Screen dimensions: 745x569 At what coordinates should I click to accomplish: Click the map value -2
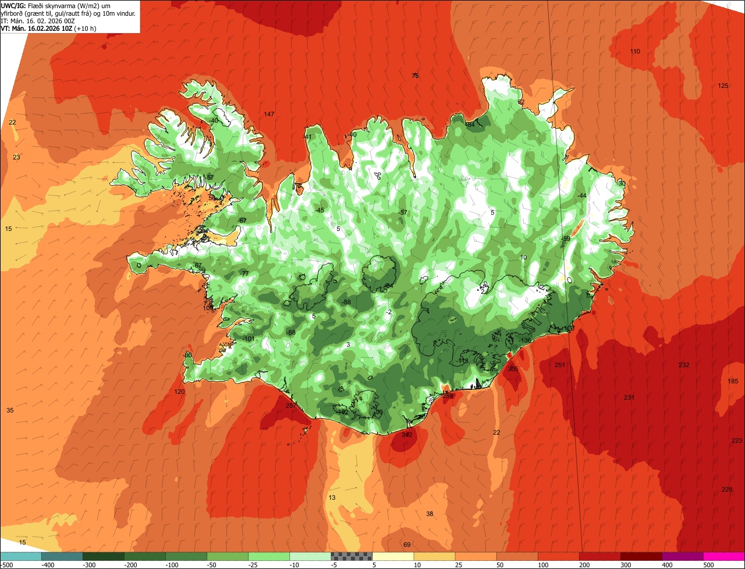(389, 313)
